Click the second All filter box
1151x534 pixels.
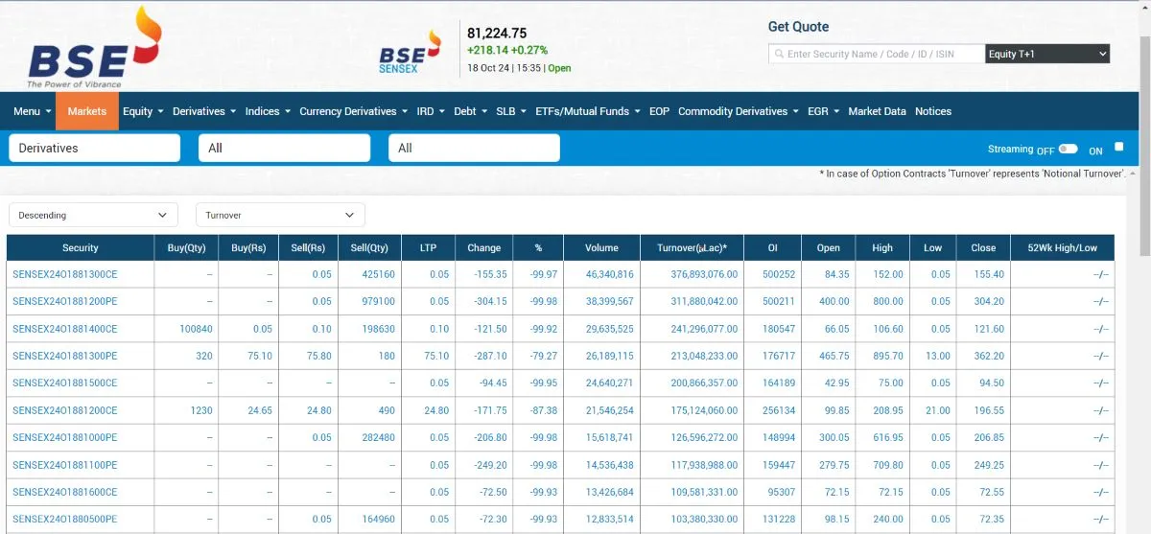(474, 148)
